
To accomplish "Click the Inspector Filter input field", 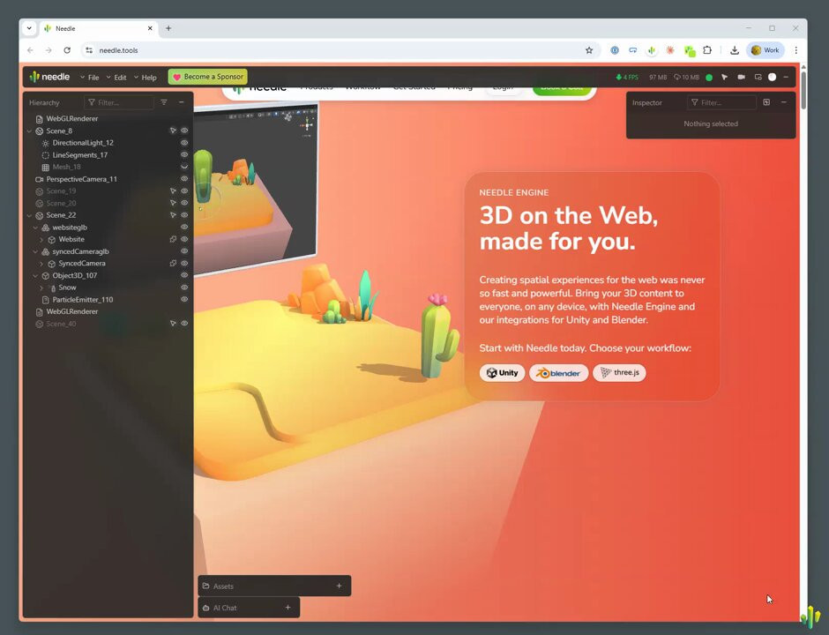I will 721,102.
